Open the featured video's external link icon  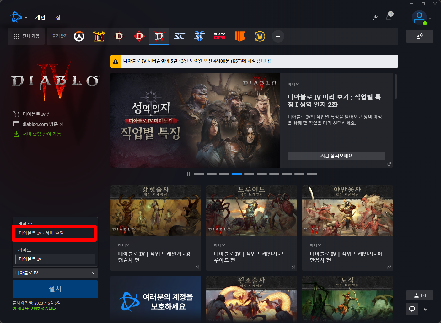(389, 164)
